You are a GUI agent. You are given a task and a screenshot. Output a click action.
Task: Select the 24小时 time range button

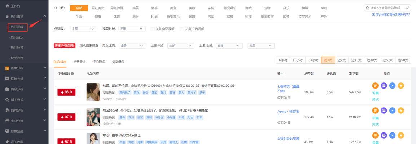coord(313,60)
